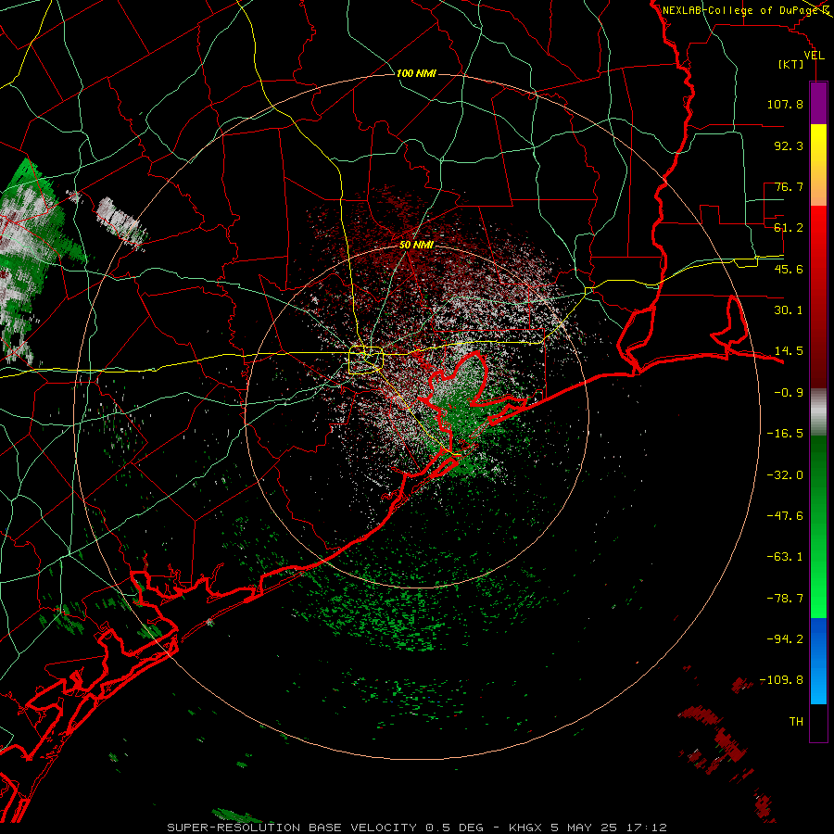
Task: Click the 30.1 velocity scale value
Action: click(789, 310)
